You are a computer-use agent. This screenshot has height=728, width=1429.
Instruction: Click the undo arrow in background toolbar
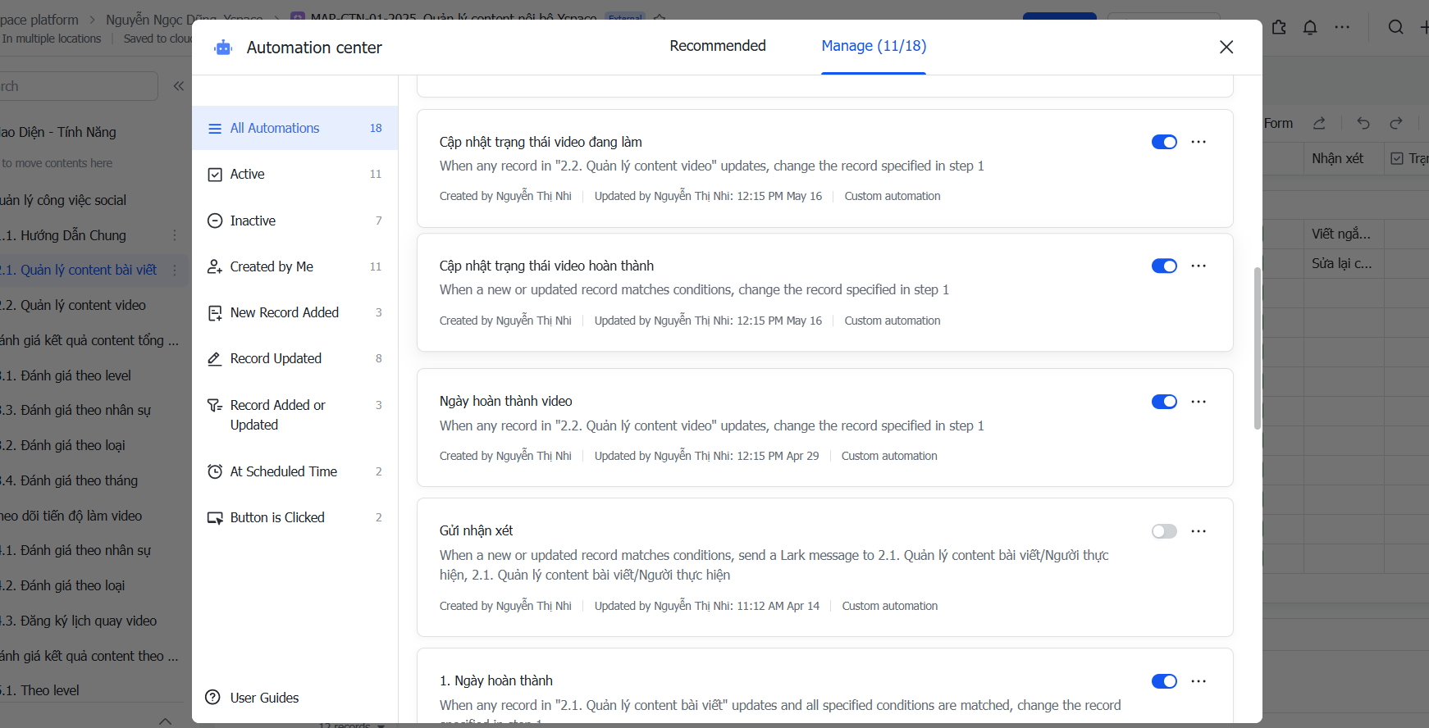coord(1363,123)
